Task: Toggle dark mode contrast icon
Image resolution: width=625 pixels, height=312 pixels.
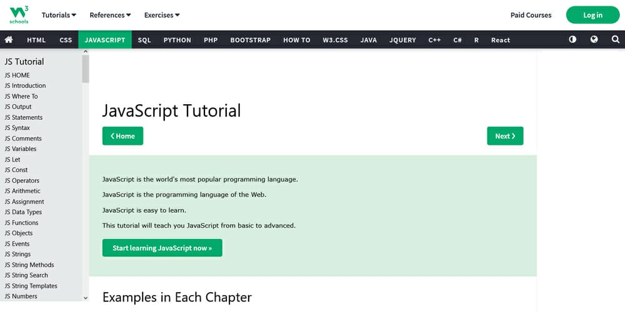Action: point(572,39)
